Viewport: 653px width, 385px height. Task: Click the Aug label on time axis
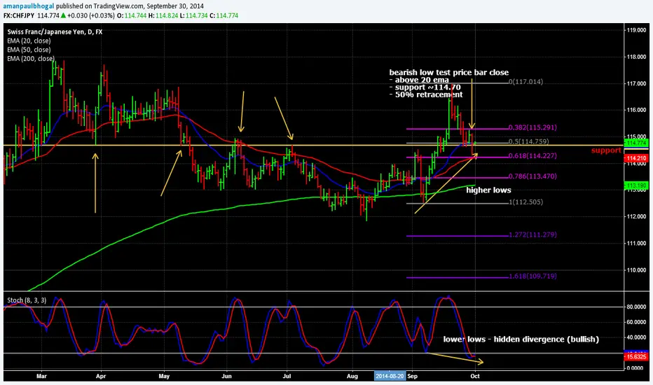point(352,377)
